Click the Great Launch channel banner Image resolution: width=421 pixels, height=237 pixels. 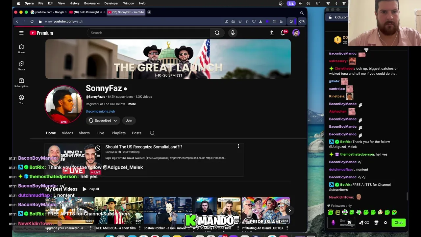tap(168, 59)
